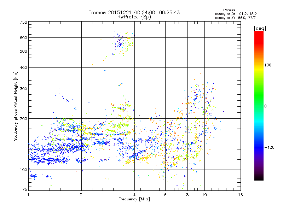Select the 'mean, sd,X: 86.9, 22.7' text
Image resolution: width=283 pixels, height=212 pixels.
235,18
